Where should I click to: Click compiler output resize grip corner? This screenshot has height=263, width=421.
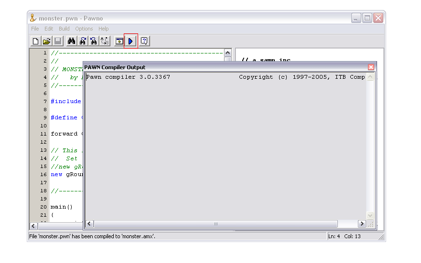(371, 224)
